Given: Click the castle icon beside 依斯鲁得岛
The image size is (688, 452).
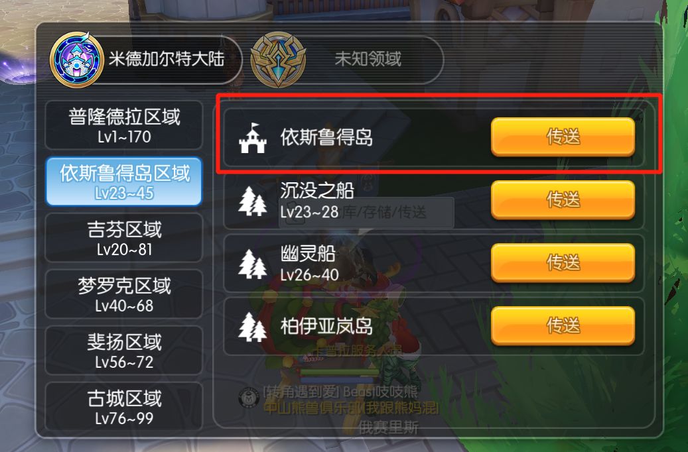Looking at the screenshot, I should click(252, 138).
